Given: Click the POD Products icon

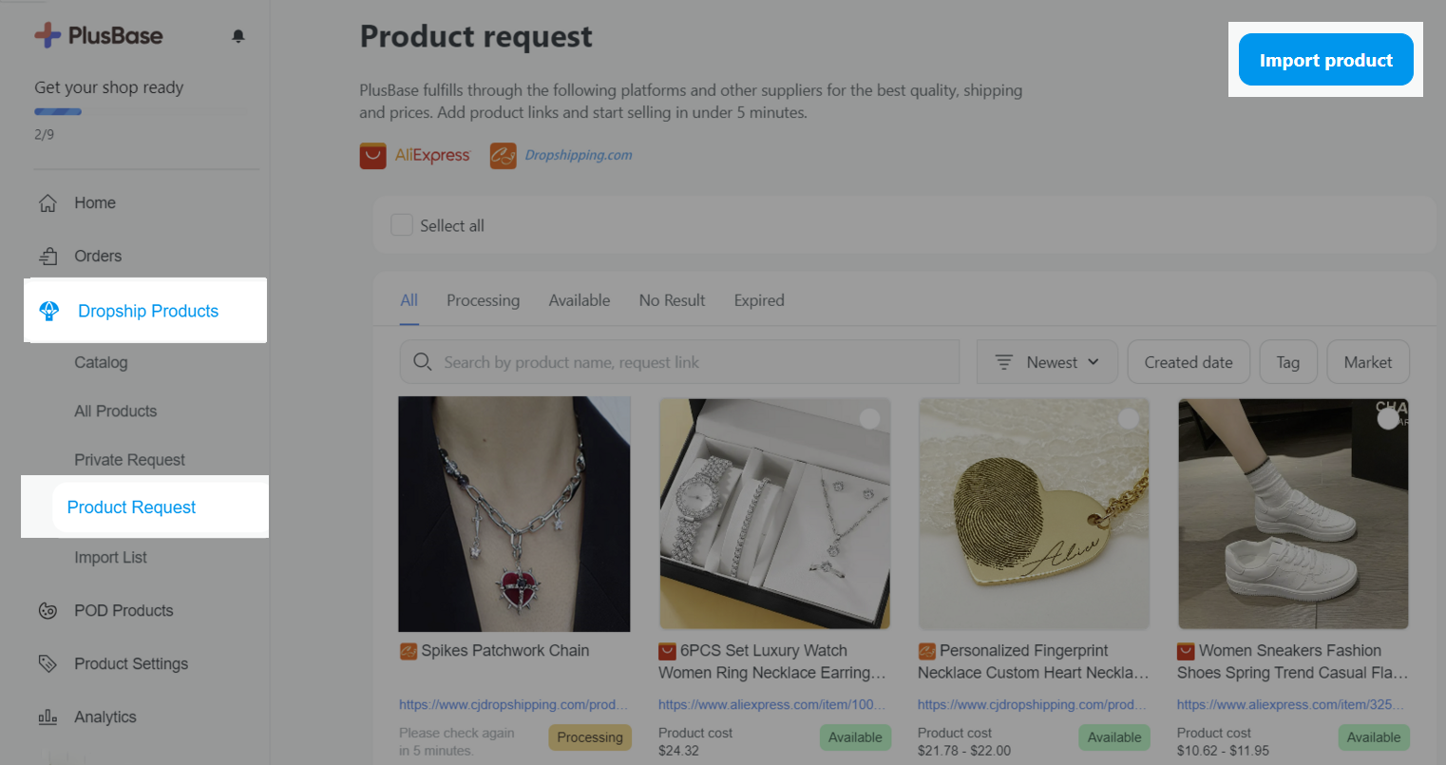Looking at the screenshot, I should 48,611.
